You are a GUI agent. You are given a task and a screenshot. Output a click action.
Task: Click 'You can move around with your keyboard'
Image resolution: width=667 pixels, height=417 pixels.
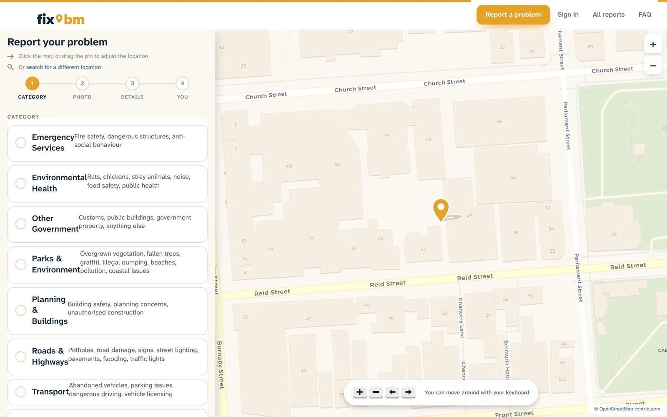(476, 392)
